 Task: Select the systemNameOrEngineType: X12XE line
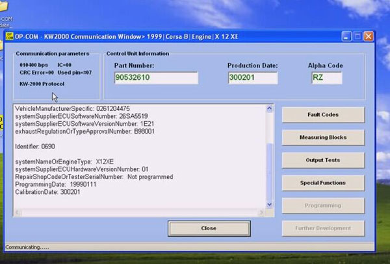pos(64,162)
